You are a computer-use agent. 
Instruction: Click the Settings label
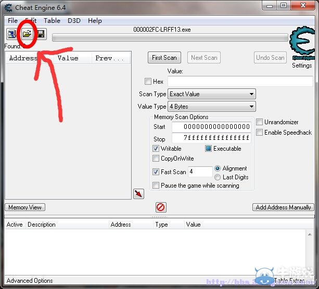click(302, 65)
